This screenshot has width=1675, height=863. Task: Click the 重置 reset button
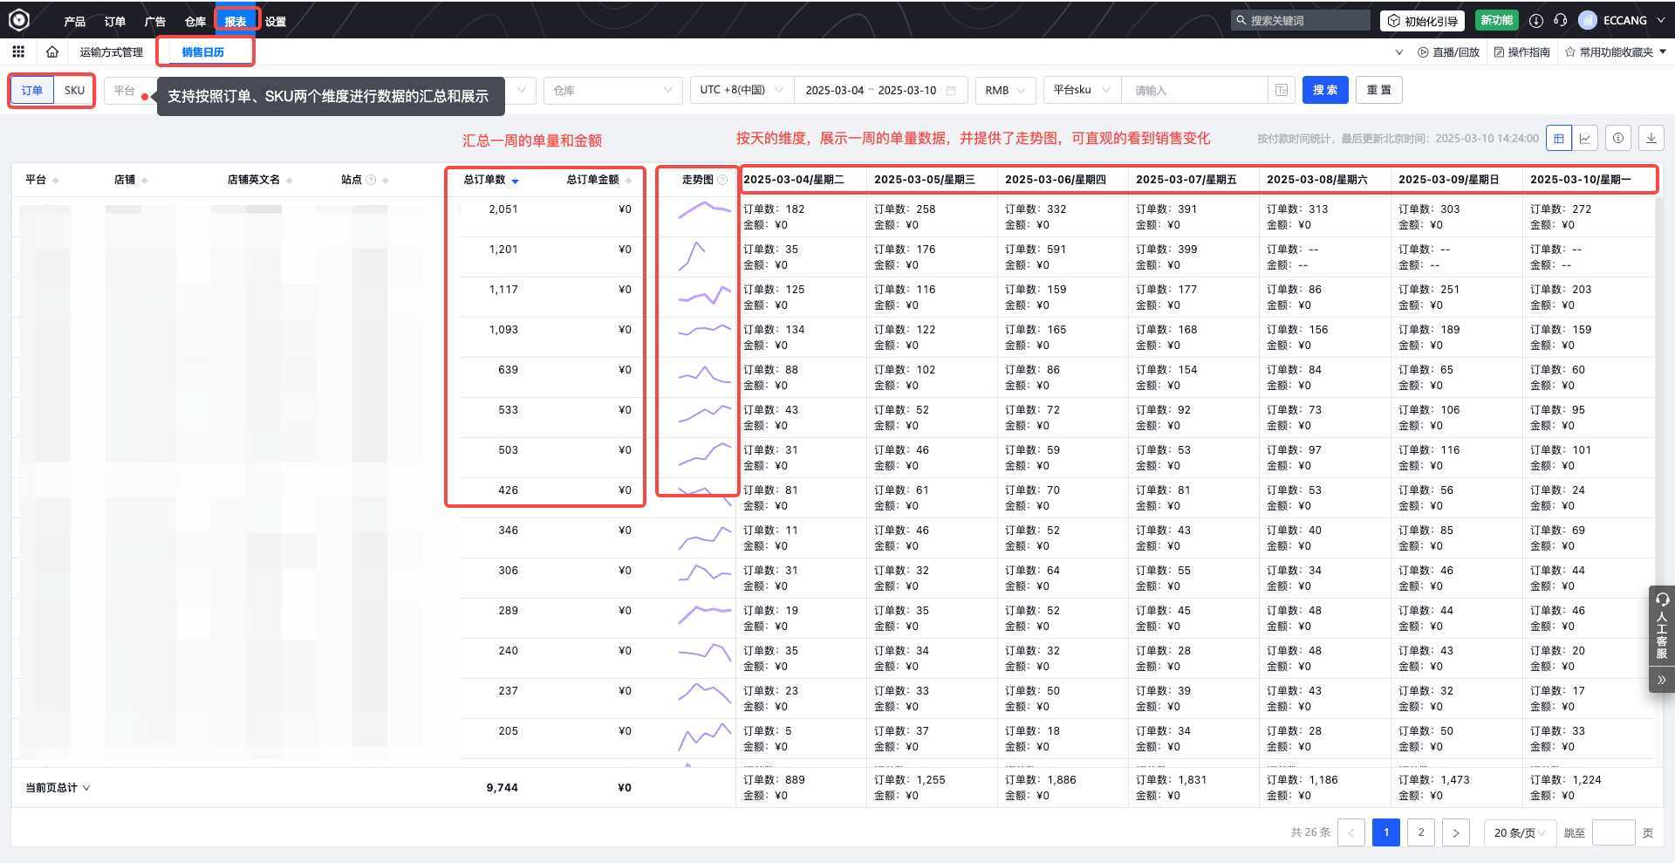click(x=1378, y=90)
